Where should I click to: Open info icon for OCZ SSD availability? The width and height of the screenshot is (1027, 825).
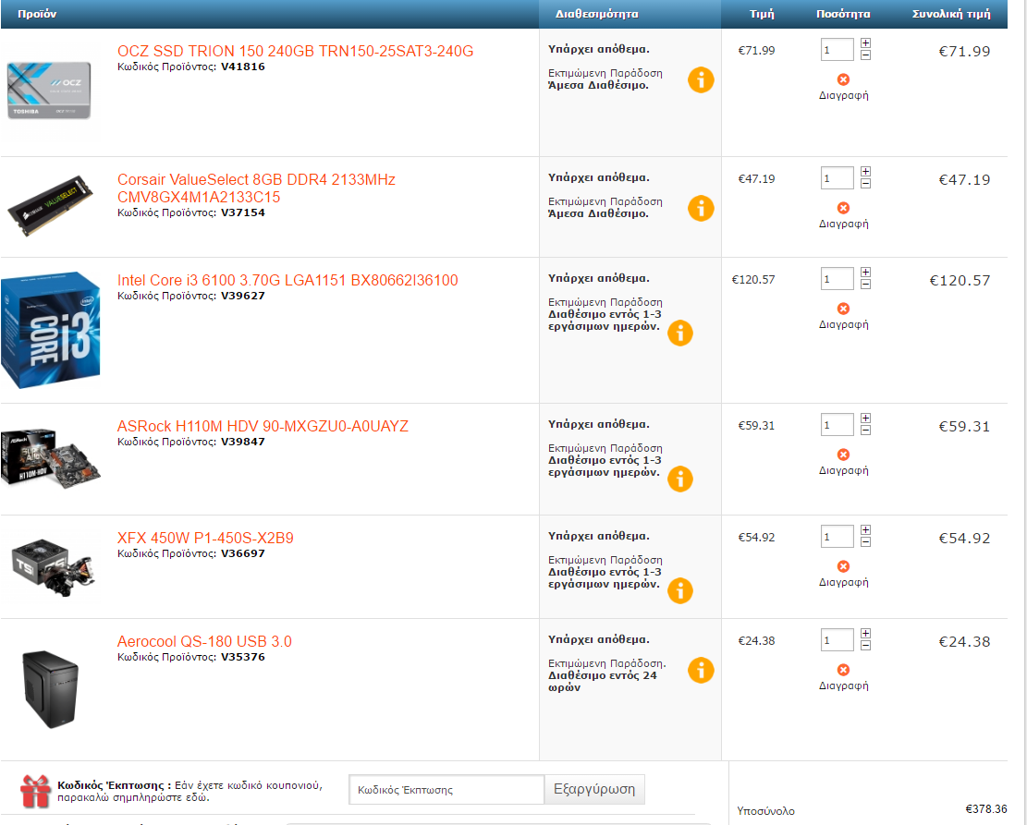[x=700, y=79]
